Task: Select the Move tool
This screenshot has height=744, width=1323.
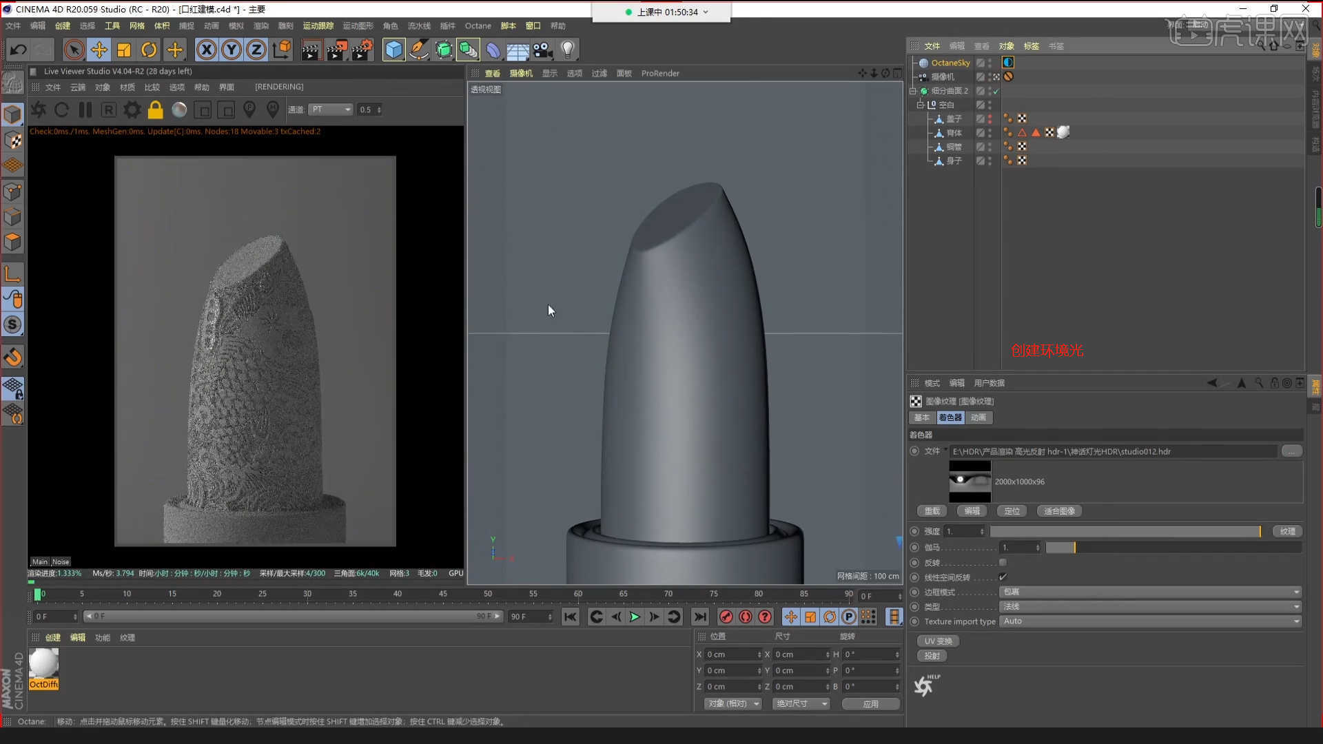Action: pyautogui.click(x=99, y=50)
